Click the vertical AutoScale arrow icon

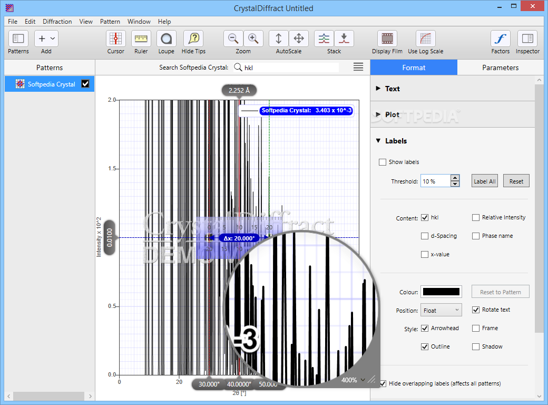(x=279, y=38)
